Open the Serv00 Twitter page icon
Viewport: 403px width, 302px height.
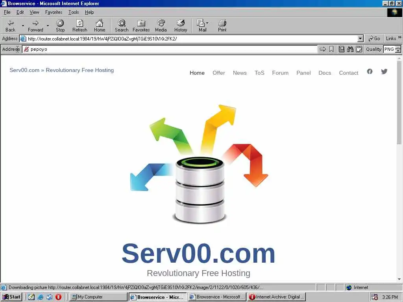(384, 72)
